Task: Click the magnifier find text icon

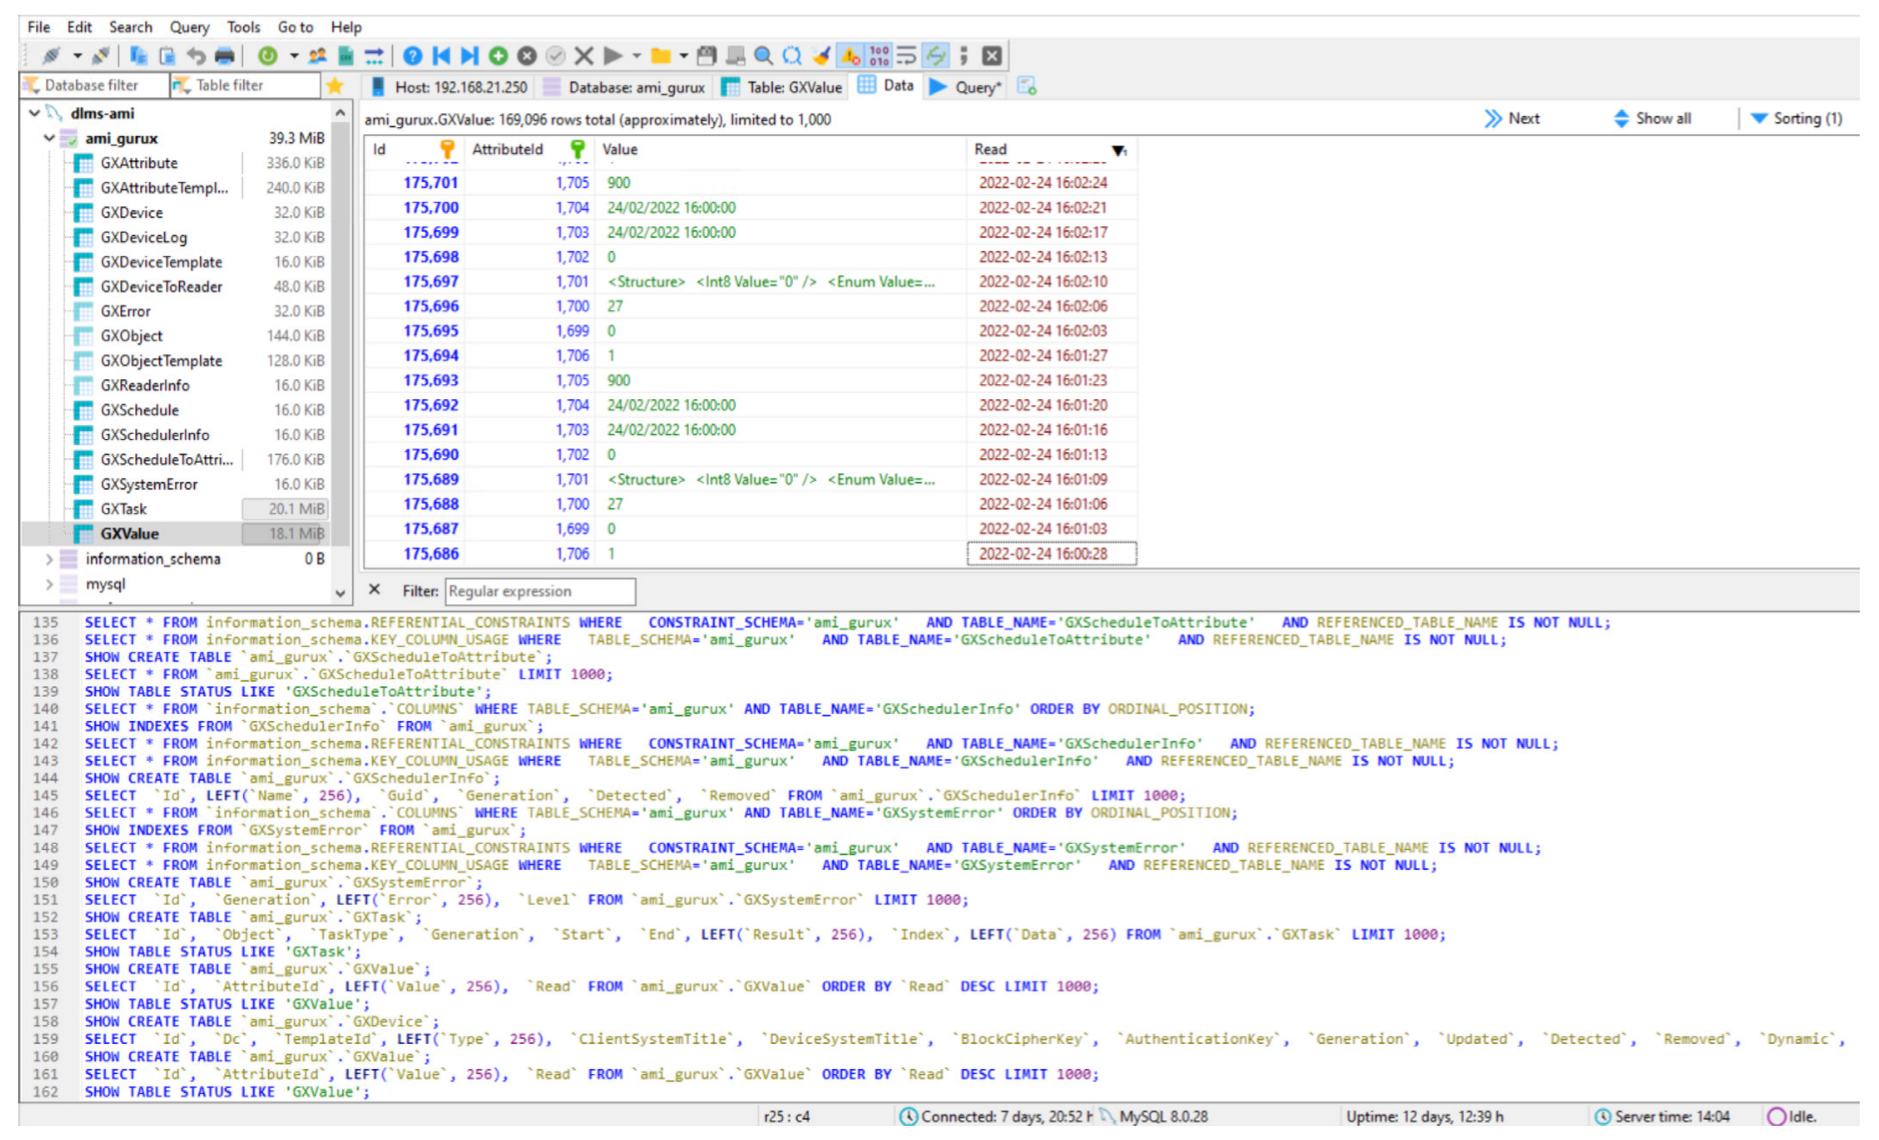Action: (763, 56)
